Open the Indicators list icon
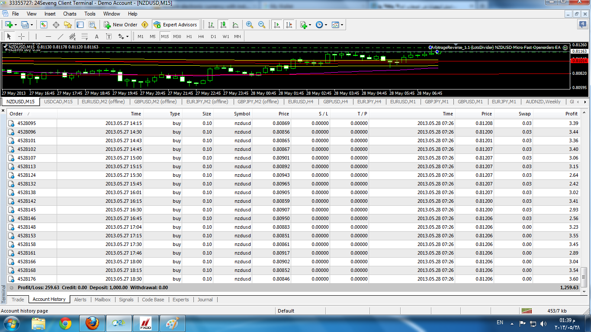This screenshot has height=332, width=591. [x=303, y=25]
